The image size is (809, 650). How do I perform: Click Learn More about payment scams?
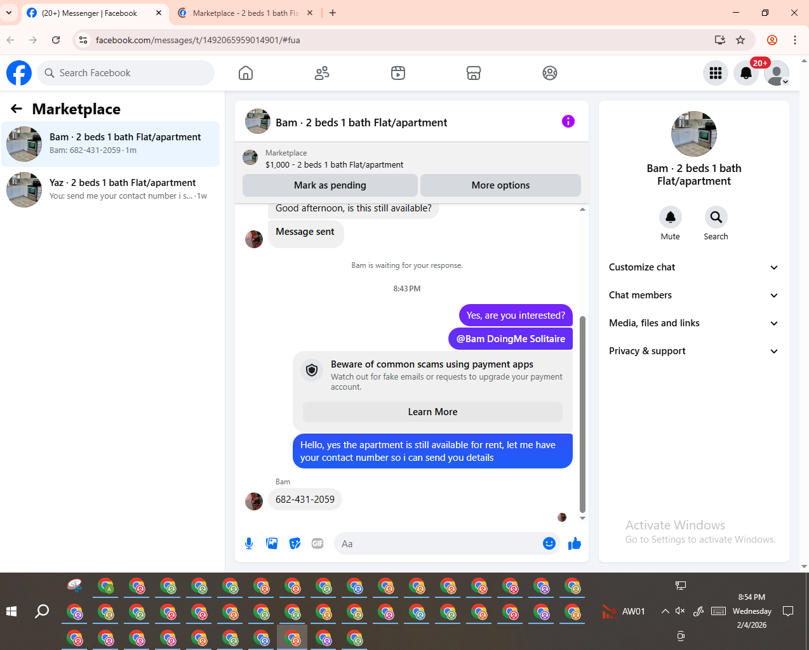pos(432,412)
